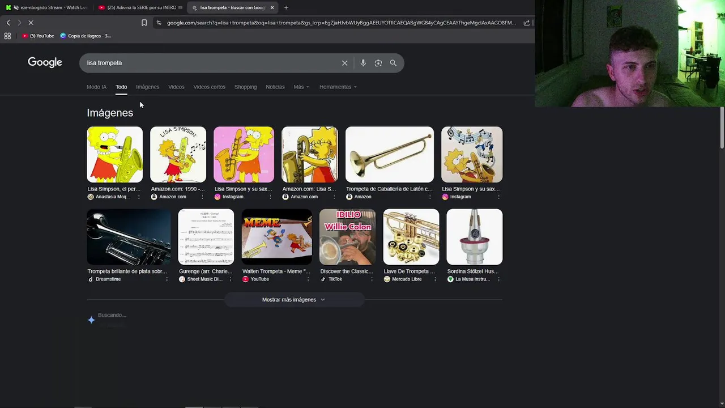Click 'Discover the Classic...' caption link
Screen dimensions: 725x408
(347, 271)
